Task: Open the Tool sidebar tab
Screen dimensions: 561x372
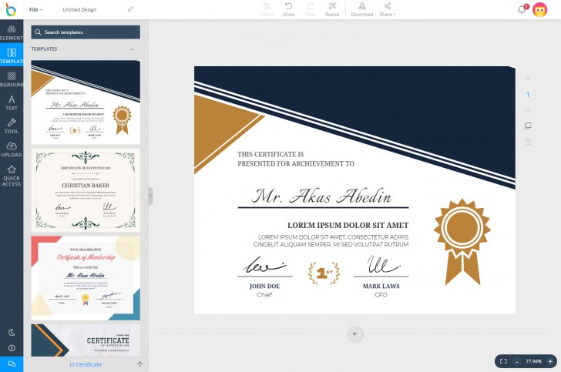Action: pos(12,126)
